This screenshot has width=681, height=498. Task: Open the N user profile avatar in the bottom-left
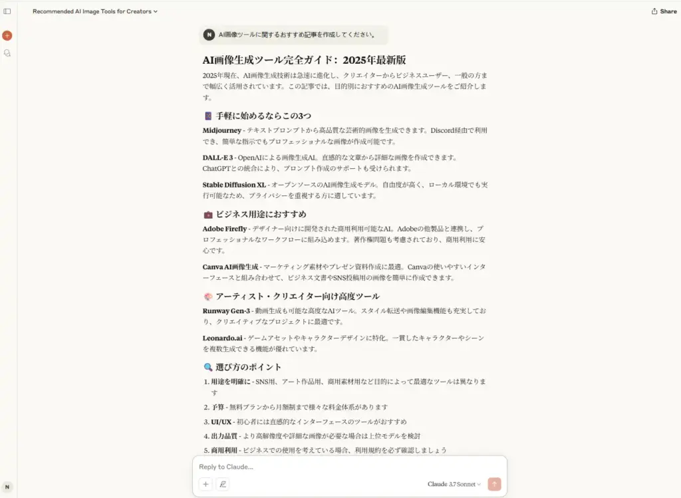pyautogui.click(x=7, y=487)
